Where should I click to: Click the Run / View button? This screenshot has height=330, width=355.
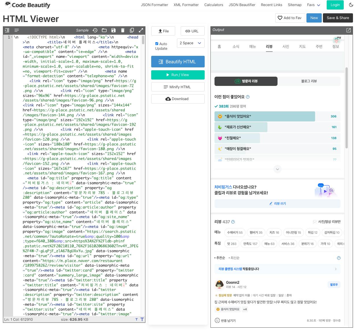pyautogui.click(x=178, y=75)
